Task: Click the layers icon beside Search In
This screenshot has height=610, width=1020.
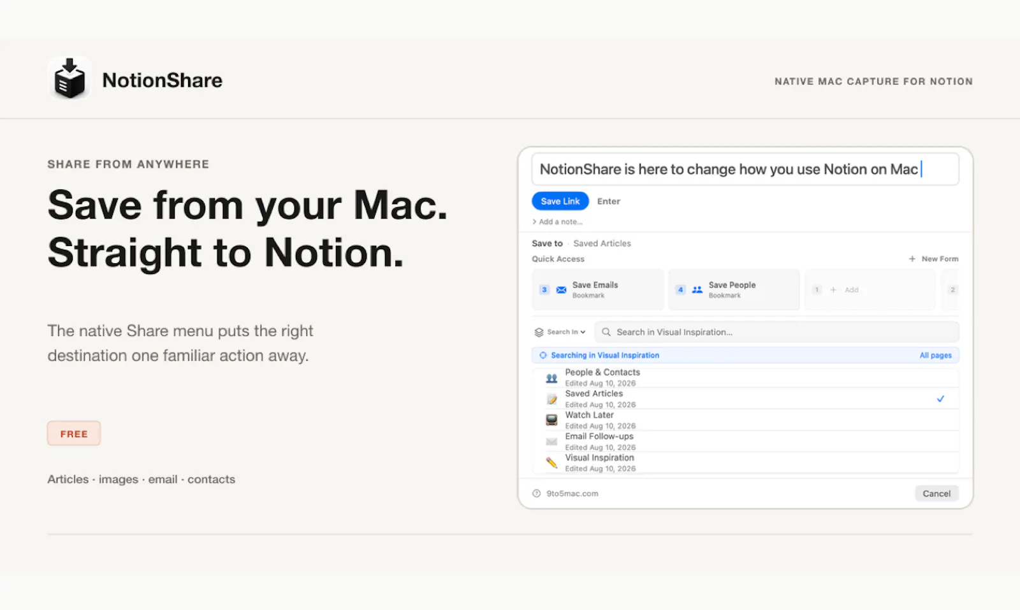Action: point(539,332)
